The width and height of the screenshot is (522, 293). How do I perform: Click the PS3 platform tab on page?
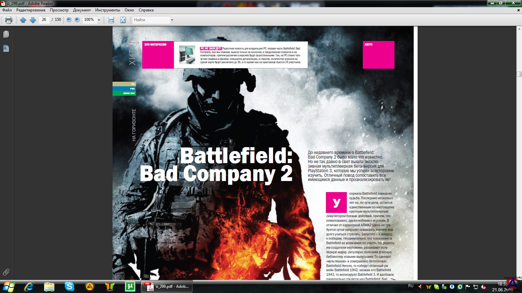(124, 89)
